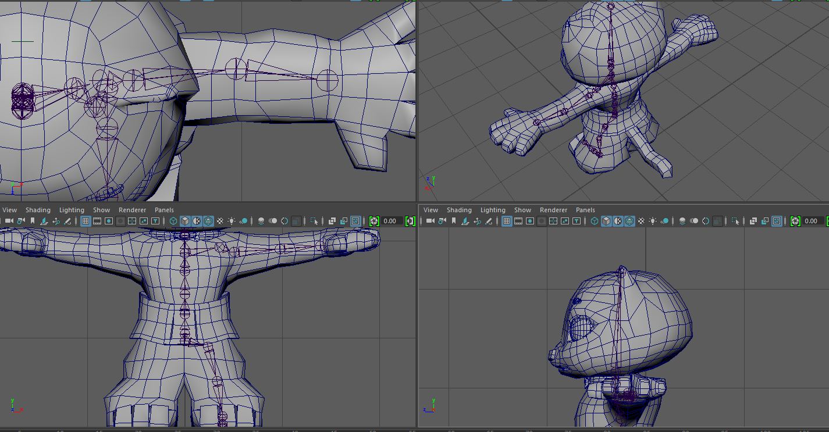
Task: Click 2D Pan/Zoom icon in front view panel
Action: (x=56, y=221)
